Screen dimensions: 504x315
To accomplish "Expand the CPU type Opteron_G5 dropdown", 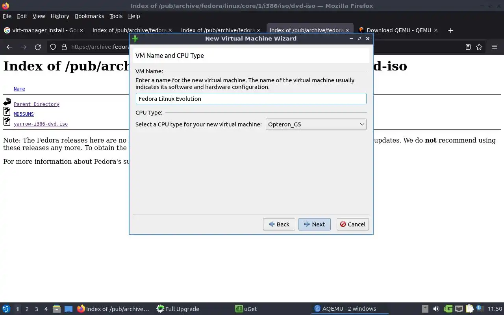I will click(316, 124).
